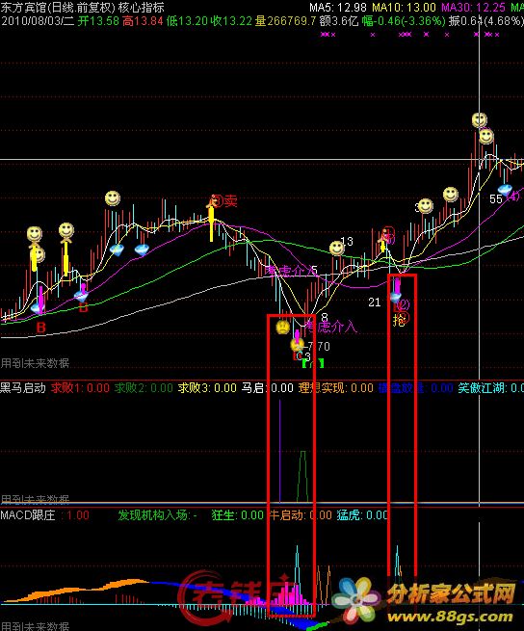Click the 发现机构入场 indicator label
Screen dimensions: 524x631
(153, 515)
